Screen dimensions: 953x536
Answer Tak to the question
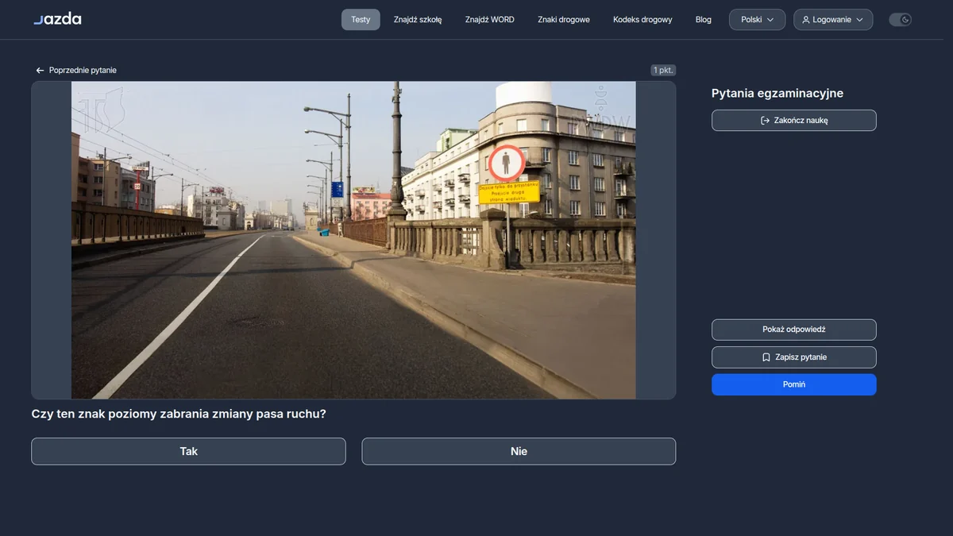pos(188,451)
